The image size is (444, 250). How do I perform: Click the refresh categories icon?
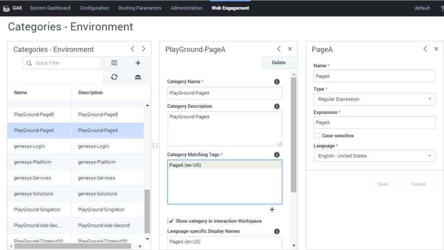pyautogui.click(x=114, y=77)
